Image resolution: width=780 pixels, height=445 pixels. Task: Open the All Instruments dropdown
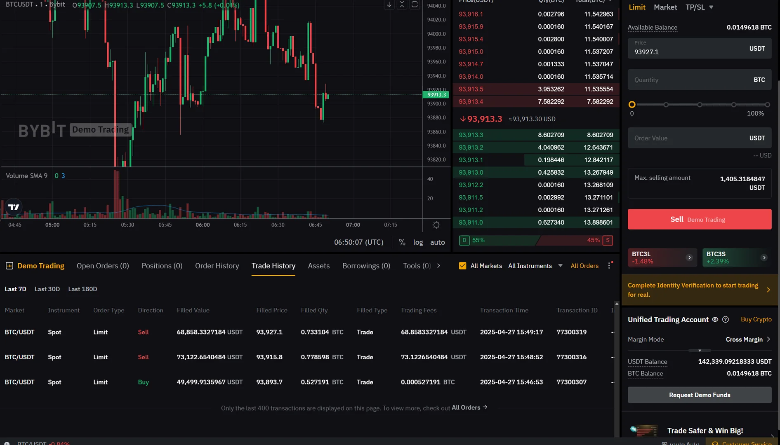535,266
